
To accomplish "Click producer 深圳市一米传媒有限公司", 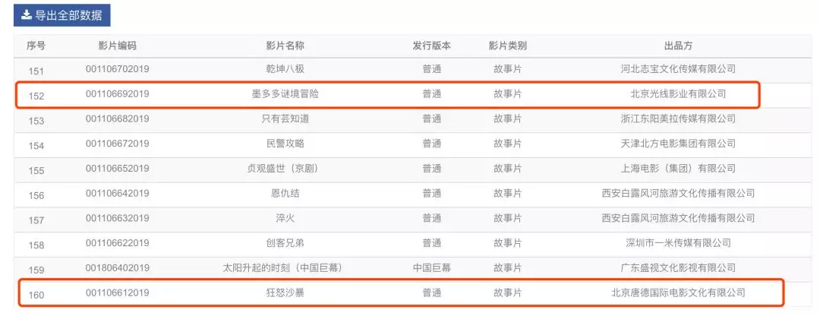I will click(x=678, y=243).
